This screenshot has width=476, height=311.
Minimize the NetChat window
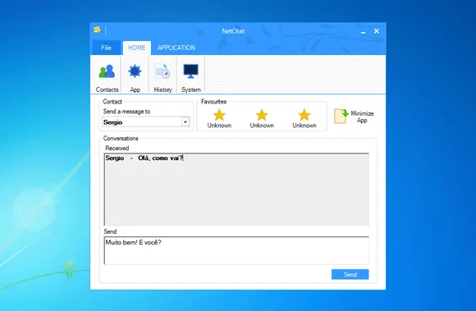point(363,31)
